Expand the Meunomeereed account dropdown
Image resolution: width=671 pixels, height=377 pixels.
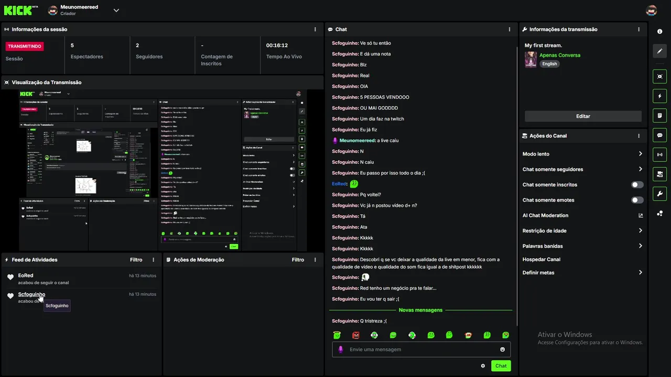[x=116, y=10]
